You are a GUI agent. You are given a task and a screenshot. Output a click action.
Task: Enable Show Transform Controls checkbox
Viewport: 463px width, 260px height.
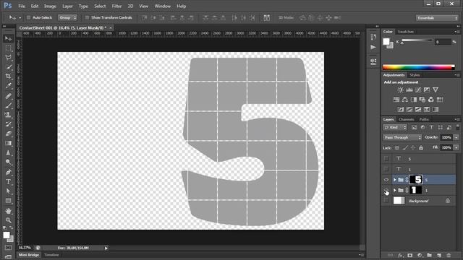click(87, 17)
